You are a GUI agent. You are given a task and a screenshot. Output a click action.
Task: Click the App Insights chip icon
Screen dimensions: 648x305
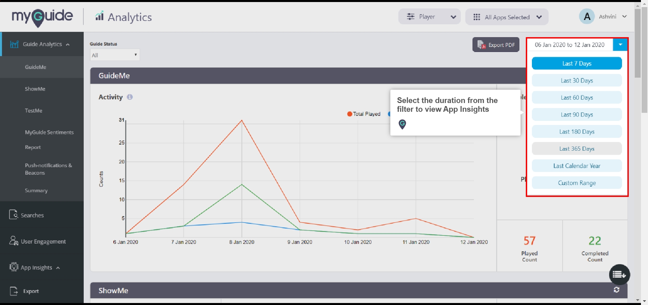click(x=13, y=267)
